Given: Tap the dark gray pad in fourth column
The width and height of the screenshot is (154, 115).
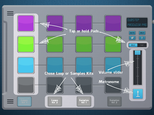Looking at the screenshot, I should [113, 85].
